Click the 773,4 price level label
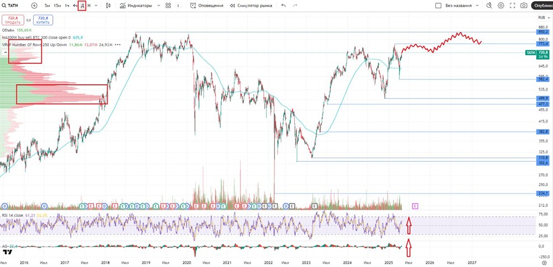The width and height of the screenshot is (553, 267). click(543, 44)
